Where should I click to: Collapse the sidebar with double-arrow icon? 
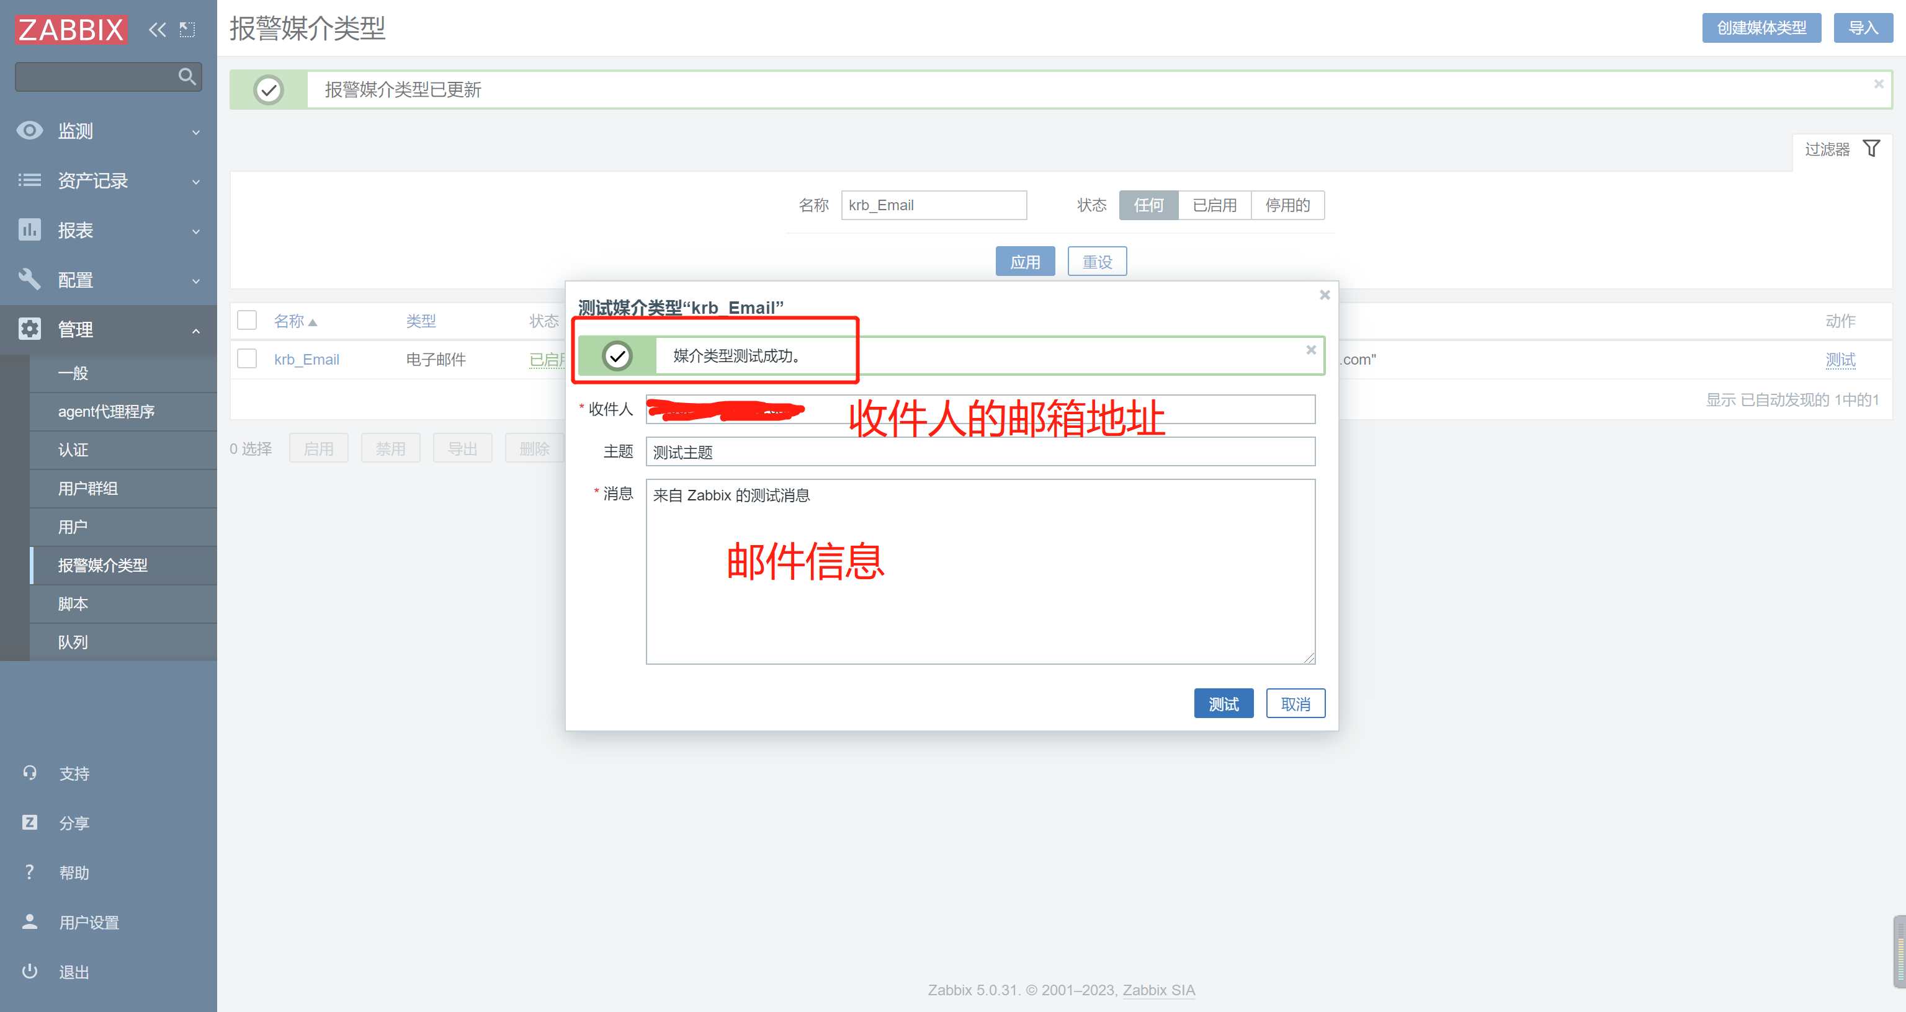click(157, 30)
